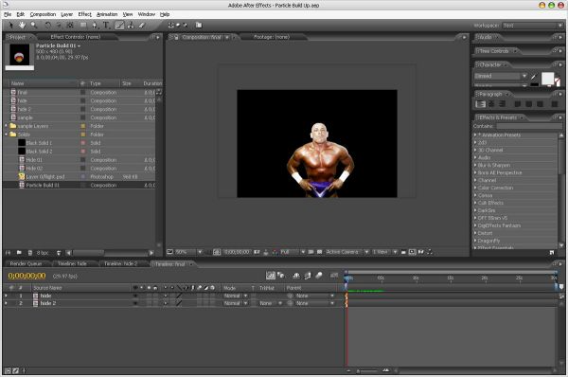Click the timeline zoom slider at bottom

pos(366,370)
